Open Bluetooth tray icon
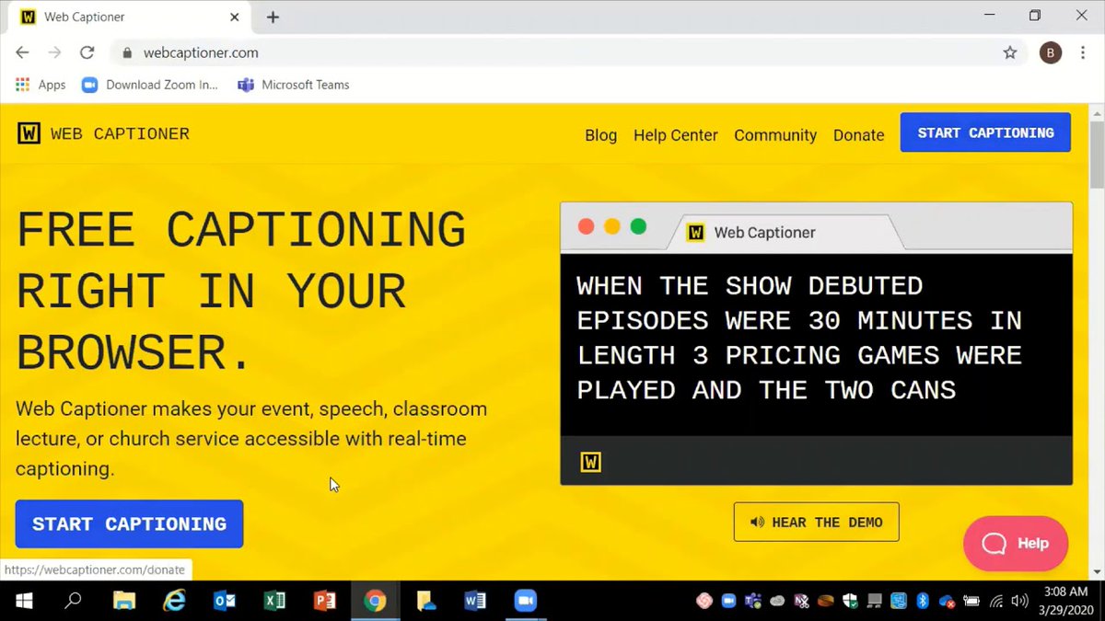Screen dimensions: 1105x621 click(923, 601)
